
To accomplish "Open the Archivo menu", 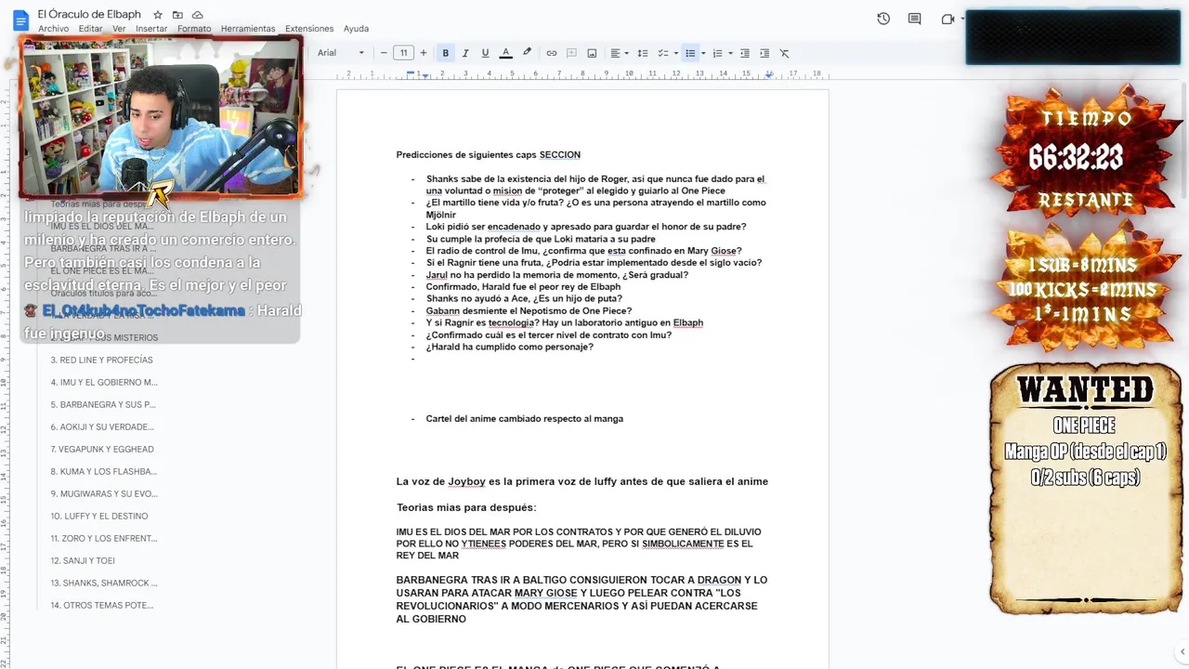I will 53,29.
